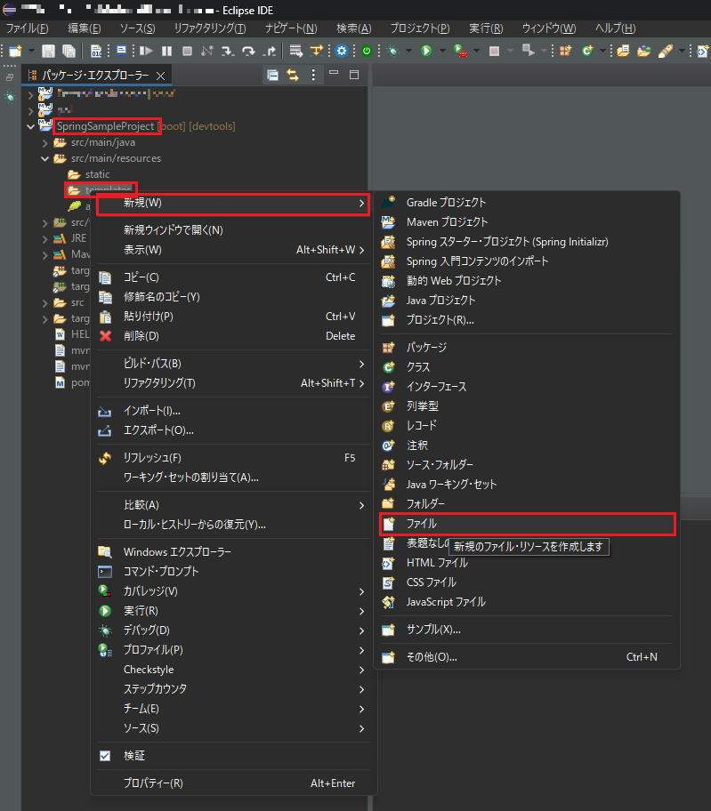
Task: Open 編集(E) in the menu bar
Action: pyautogui.click(x=84, y=28)
